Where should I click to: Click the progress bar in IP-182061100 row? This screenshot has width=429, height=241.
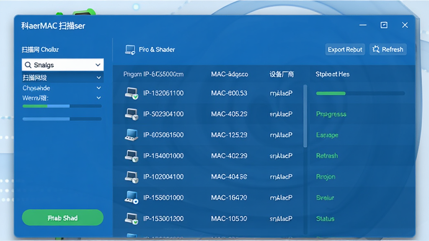click(360, 93)
